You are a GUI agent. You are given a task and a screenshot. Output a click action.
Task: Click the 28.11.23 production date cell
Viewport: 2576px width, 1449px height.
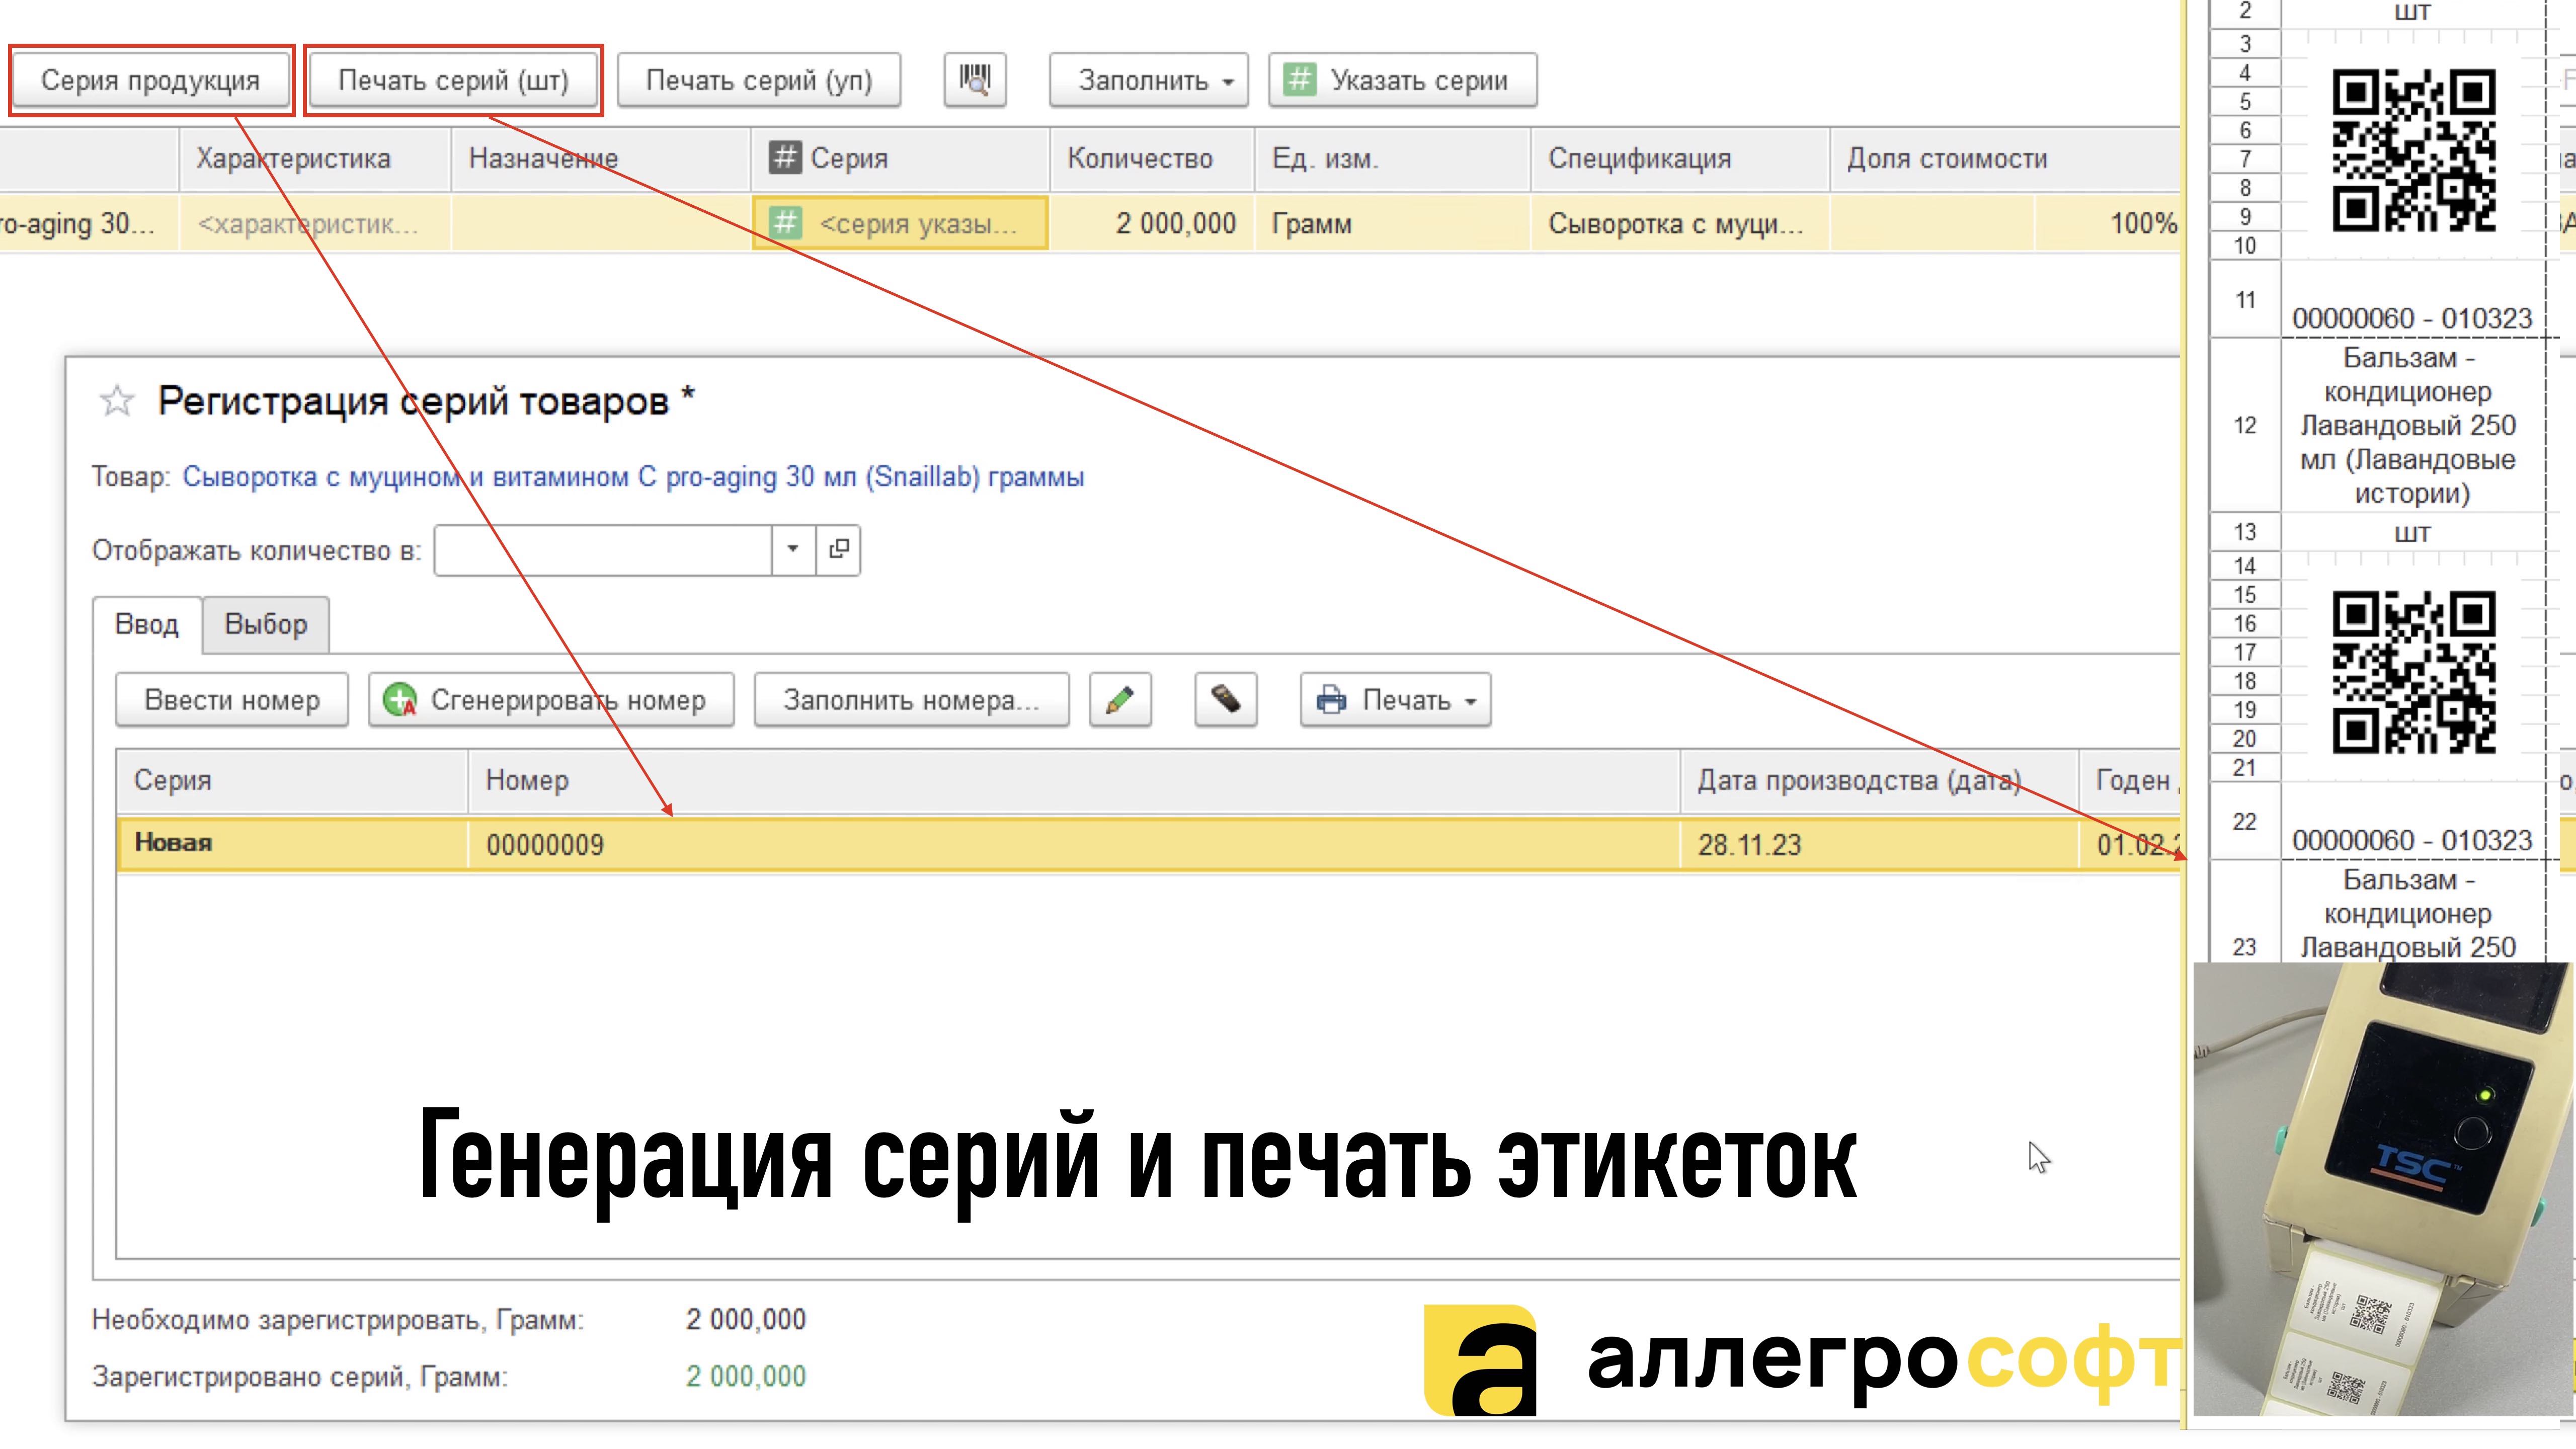(1879, 844)
